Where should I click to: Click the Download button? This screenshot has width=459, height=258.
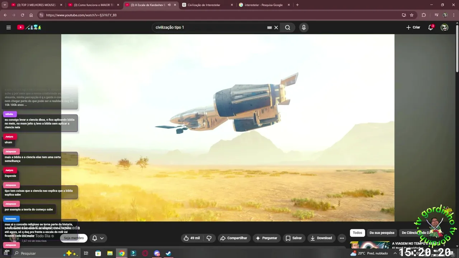point(321,238)
